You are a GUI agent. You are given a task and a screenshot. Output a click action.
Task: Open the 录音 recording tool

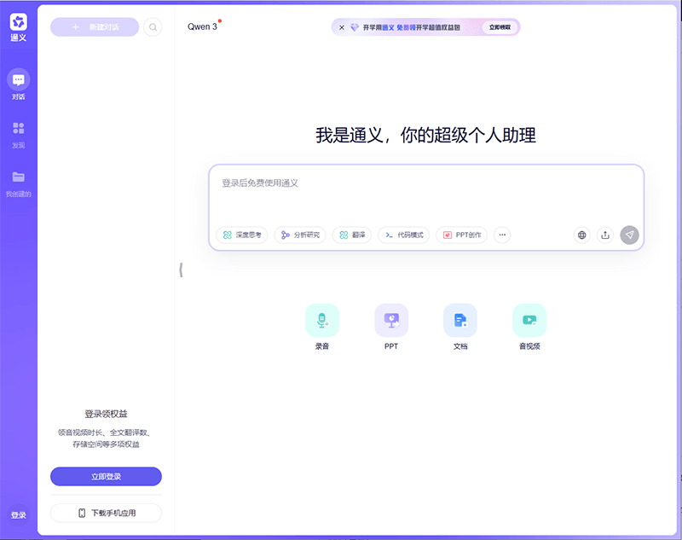pos(321,321)
